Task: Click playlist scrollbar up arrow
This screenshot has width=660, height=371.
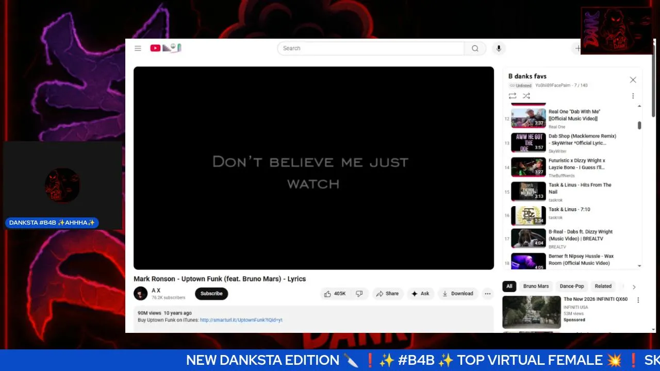Action: pyautogui.click(x=639, y=106)
